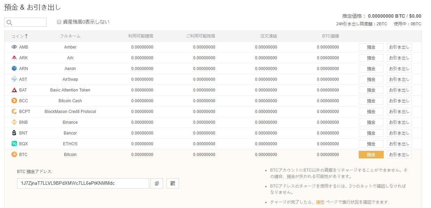
Task: Click the ETHOS full name text
Action: click(x=70, y=144)
